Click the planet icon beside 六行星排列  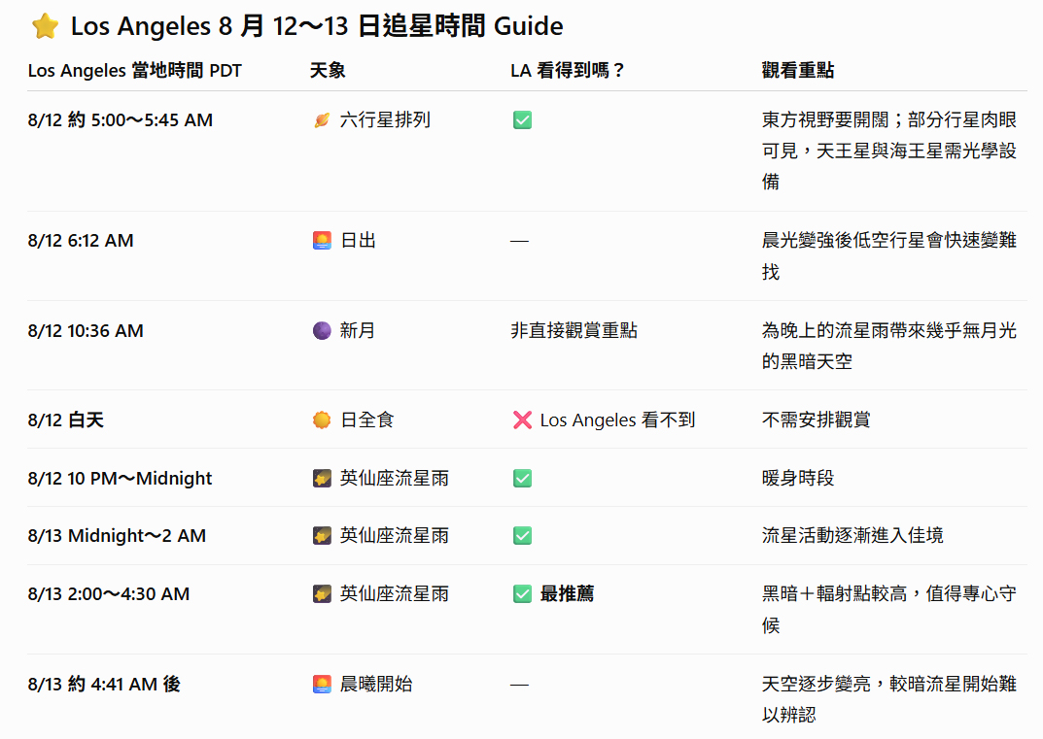coord(322,120)
